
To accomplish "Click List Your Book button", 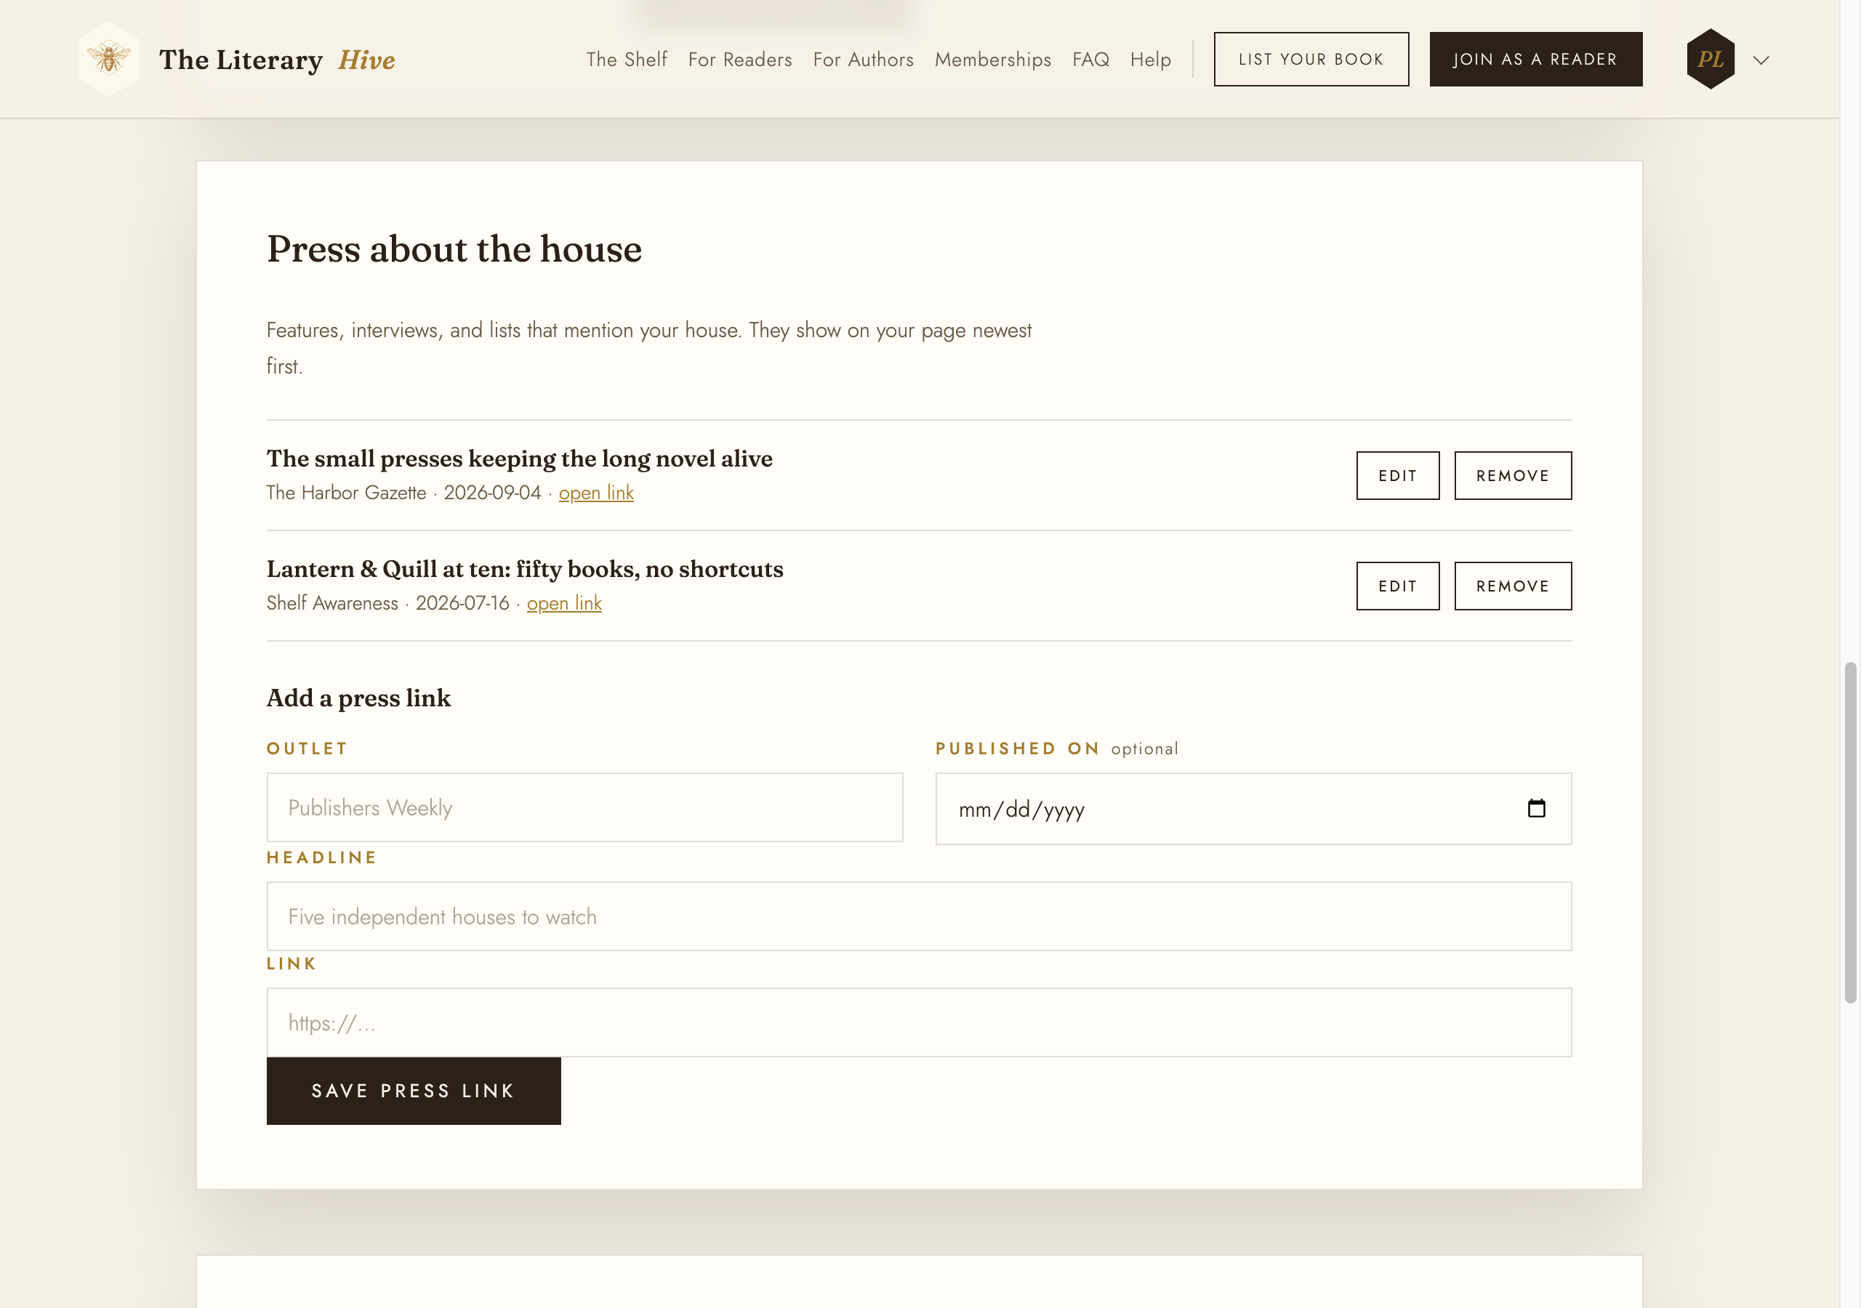I will click(1311, 59).
